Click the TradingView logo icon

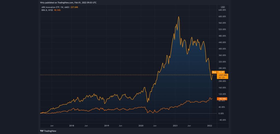click(x=42, y=131)
